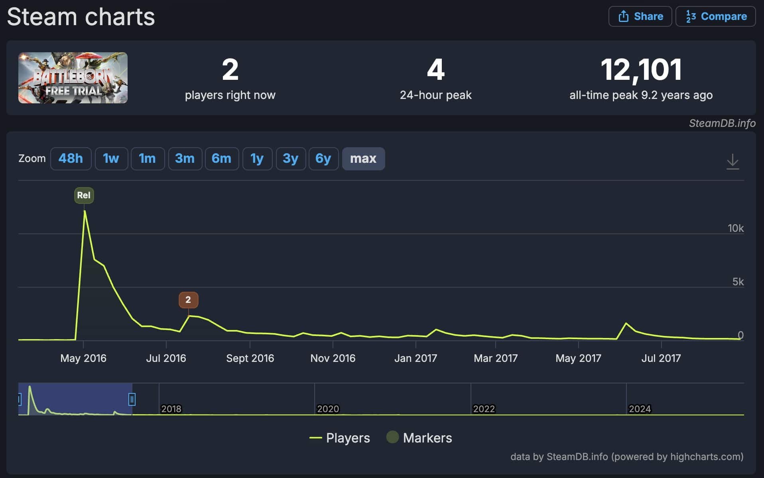Set zoom to 1w
The image size is (764, 478).
pos(111,159)
